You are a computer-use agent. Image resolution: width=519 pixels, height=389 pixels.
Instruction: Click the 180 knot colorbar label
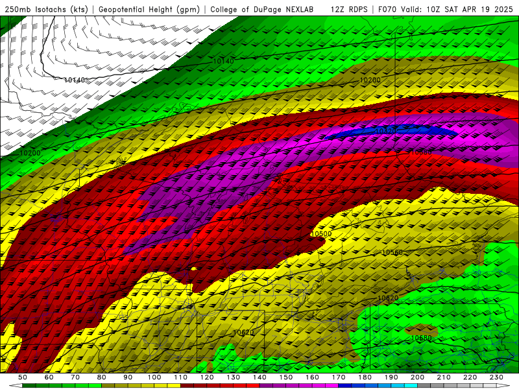click(x=365, y=377)
